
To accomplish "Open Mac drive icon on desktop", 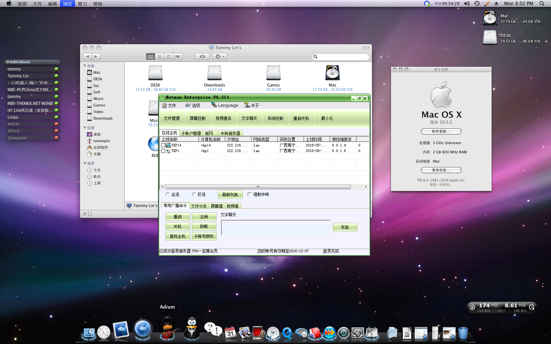I will [490, 18].
